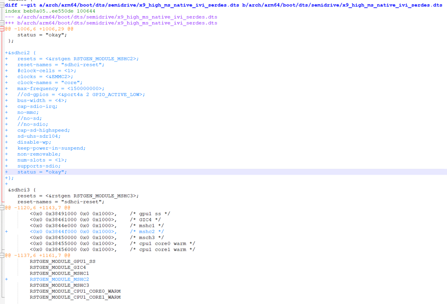447x304 pixels.
Task: Click the RSTGEN_MODULE_CPU1_CORE1_WARM line
Action: [75, 297]
